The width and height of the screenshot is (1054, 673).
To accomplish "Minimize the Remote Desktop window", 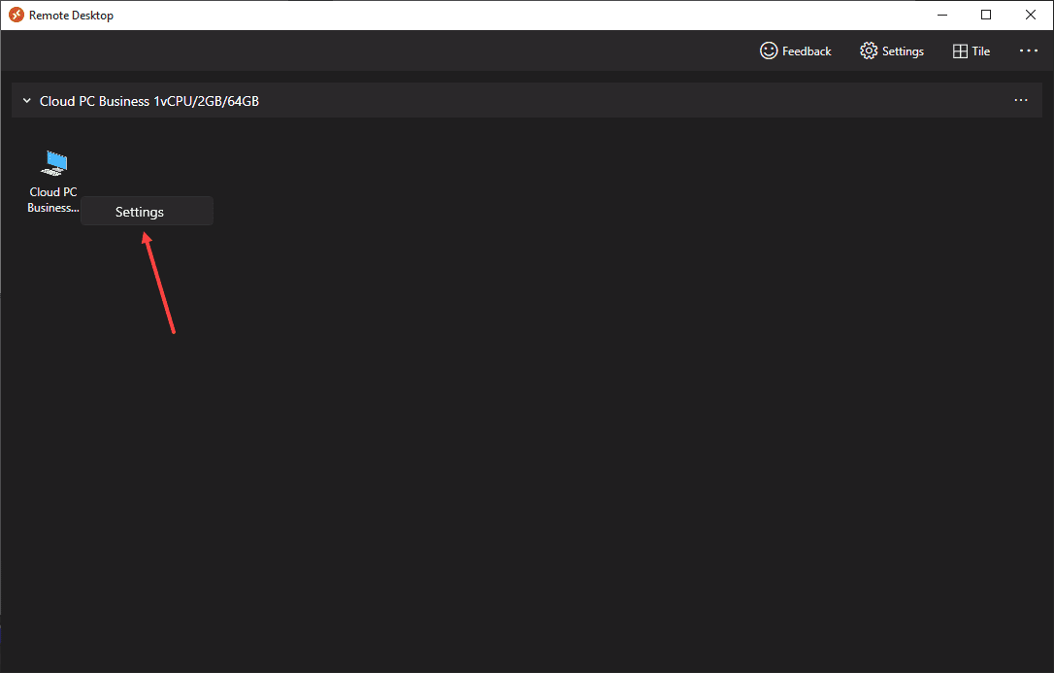I will click(942, 15).
